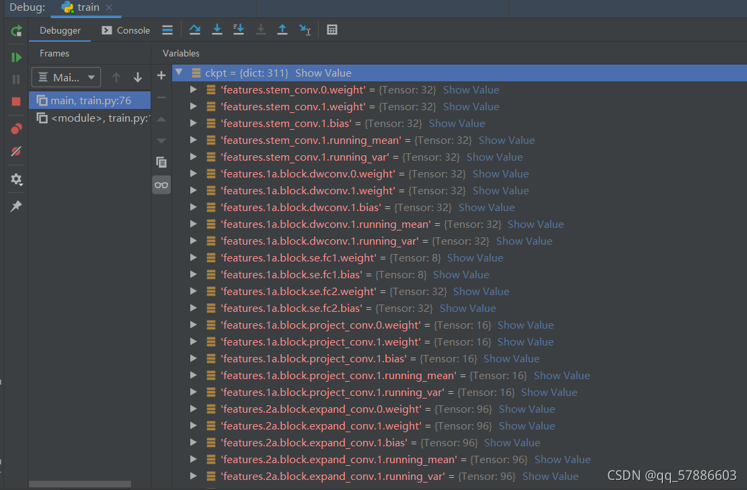Step over the current line
Screen dimensions: 747x490
pyautogui.click(x=194, y=30)
